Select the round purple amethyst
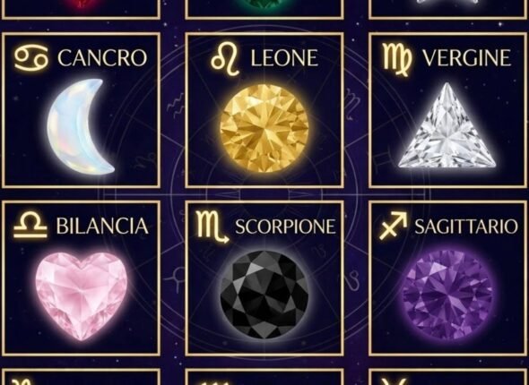The width and height of the screenshot is (529, 385). 447,295
